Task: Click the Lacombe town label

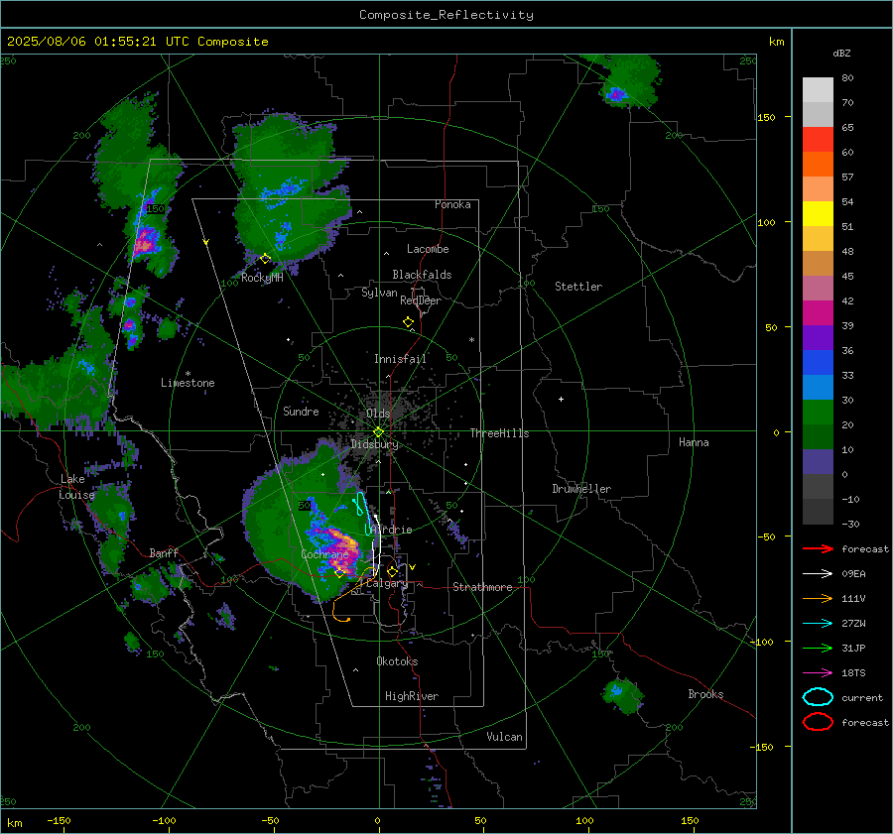Action: (x=428, y=249)
